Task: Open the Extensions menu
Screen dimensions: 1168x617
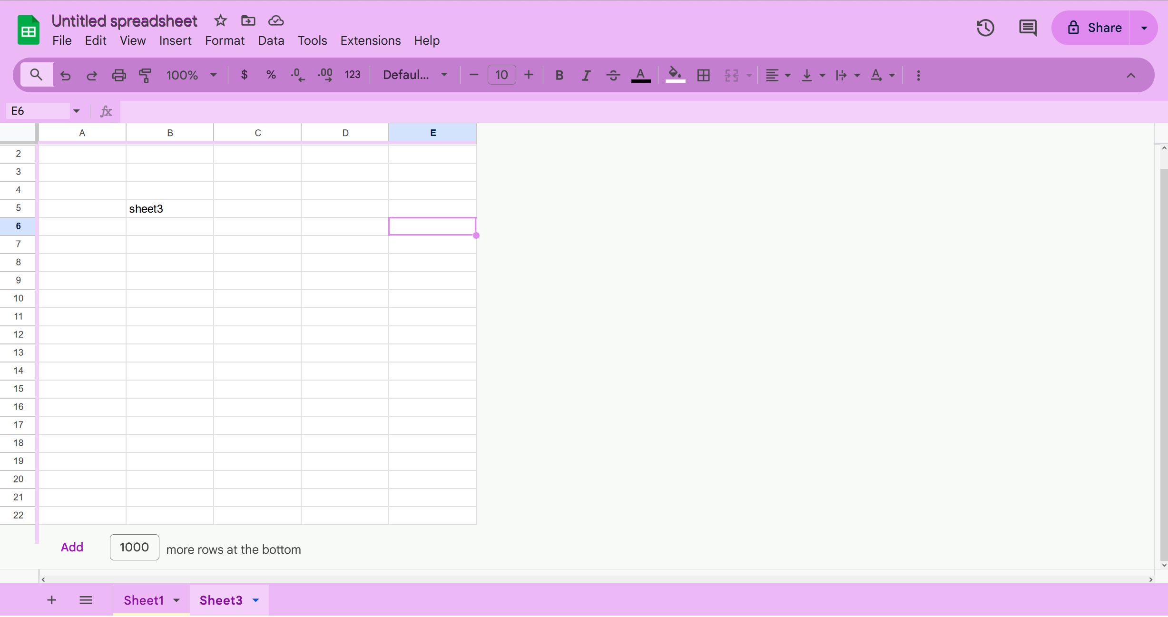Action: tap(371, 40)
